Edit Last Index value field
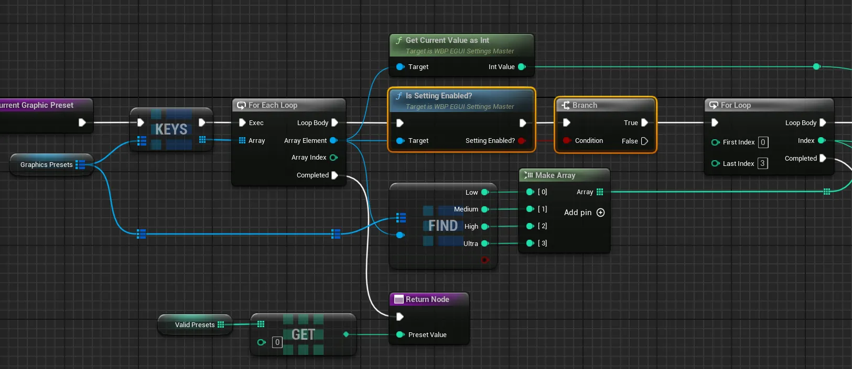 pyautogui.click(x=763, y=164)
